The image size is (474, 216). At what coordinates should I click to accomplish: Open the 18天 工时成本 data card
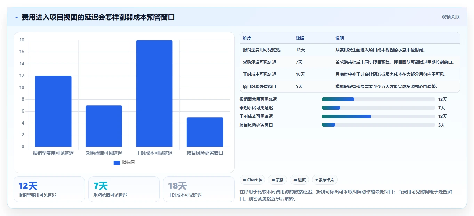[199, 189]
